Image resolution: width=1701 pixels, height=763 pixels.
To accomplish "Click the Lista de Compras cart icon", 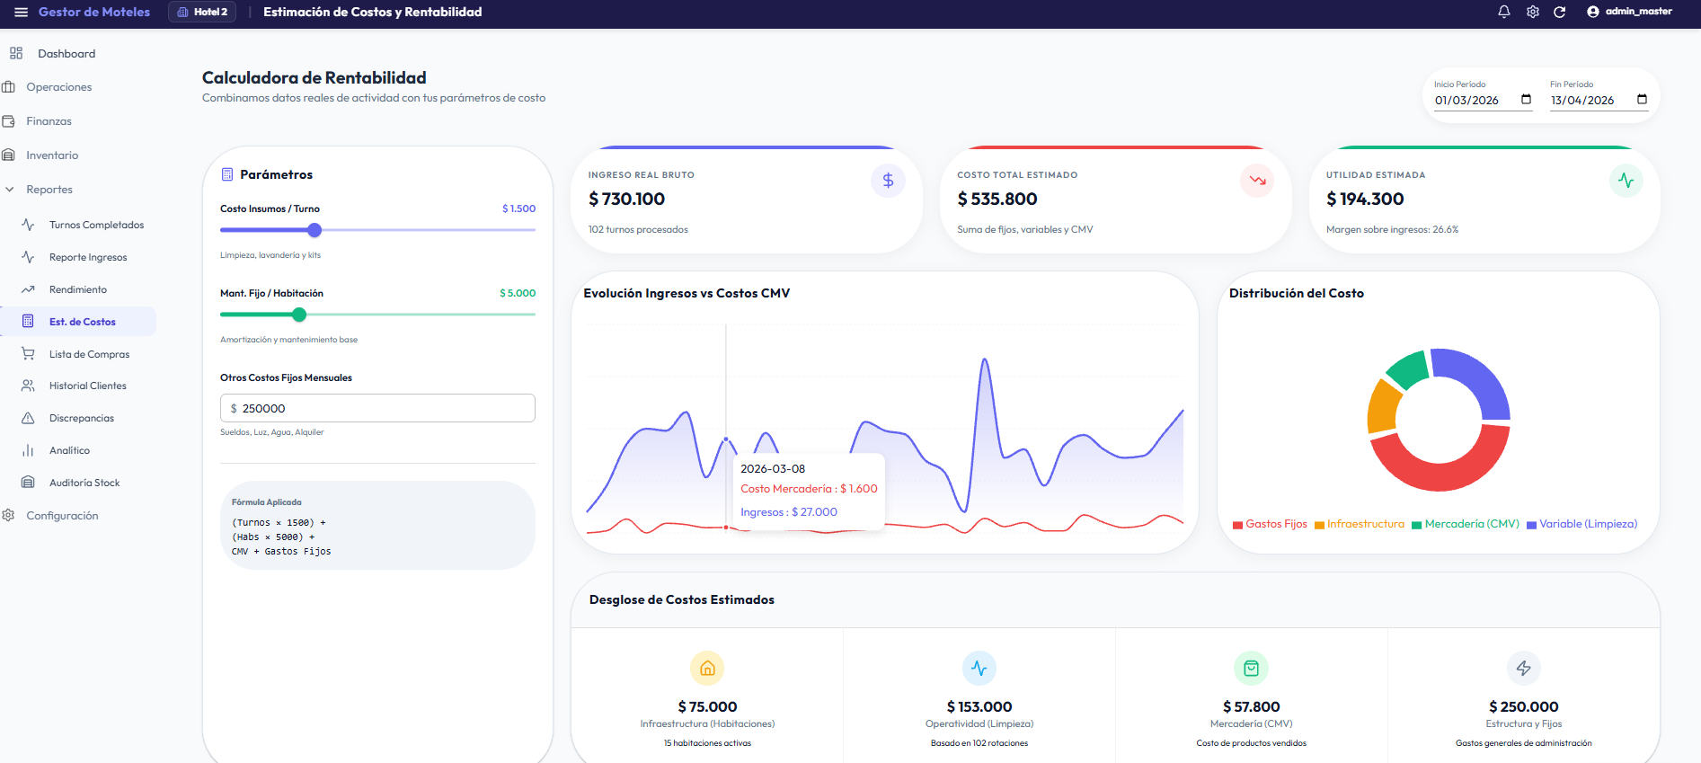I will coord(28,353).
